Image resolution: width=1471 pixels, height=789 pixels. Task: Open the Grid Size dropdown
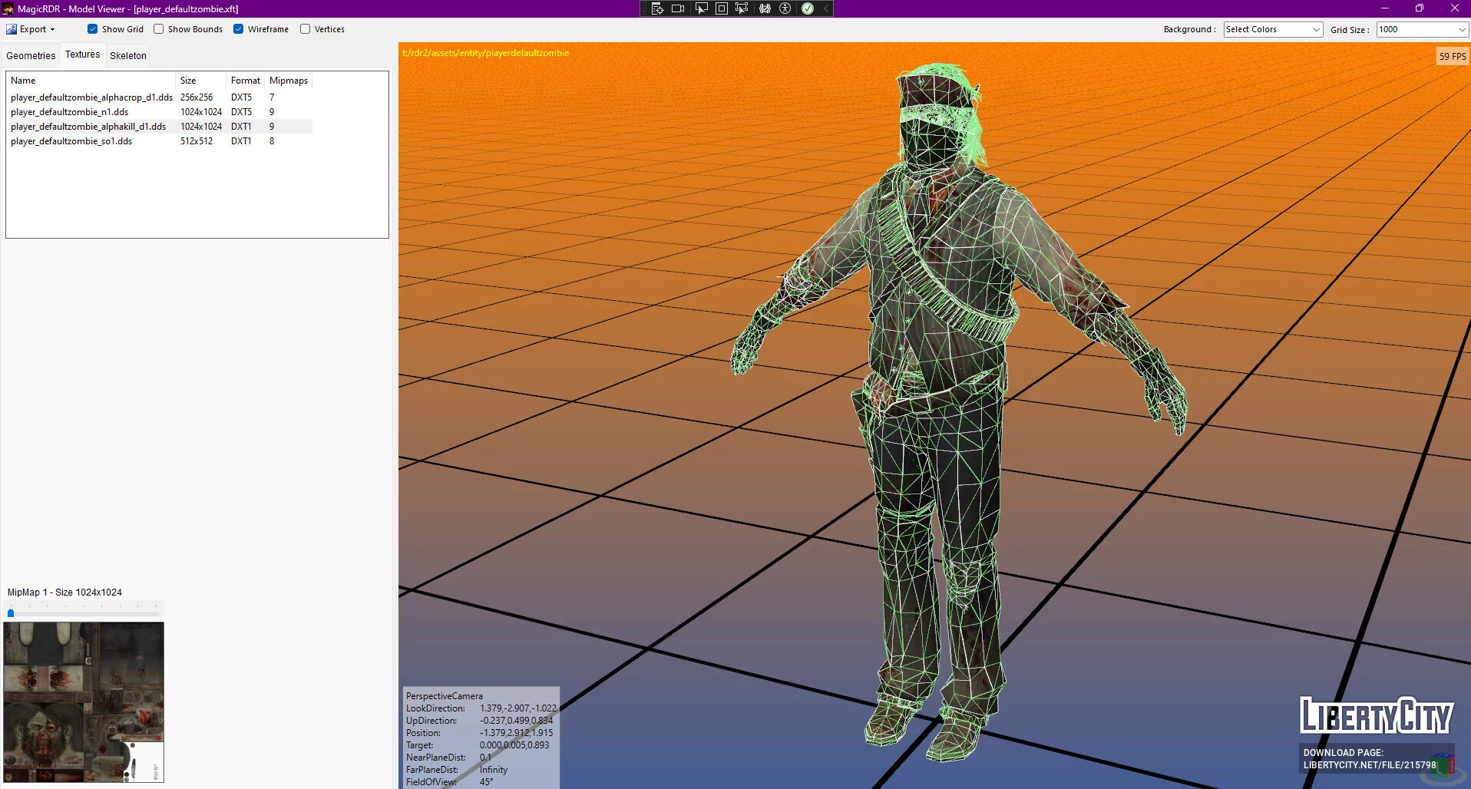1422,29
